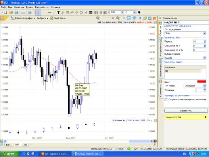
Task: Open the .DJI symbol dropdown
Action: tap(122, 12)
